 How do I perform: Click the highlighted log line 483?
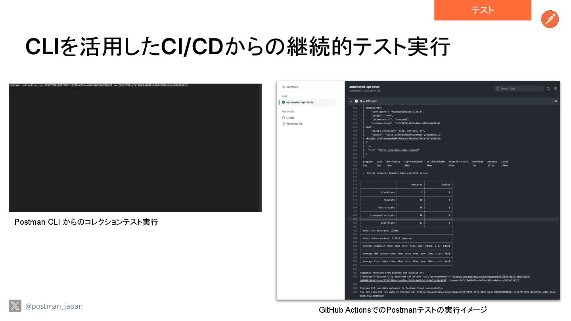pos(453,219)
